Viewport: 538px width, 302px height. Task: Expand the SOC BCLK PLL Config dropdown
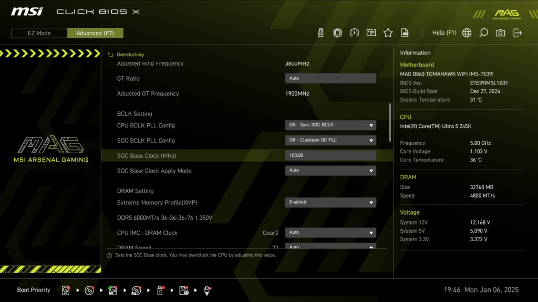(330, 140)
